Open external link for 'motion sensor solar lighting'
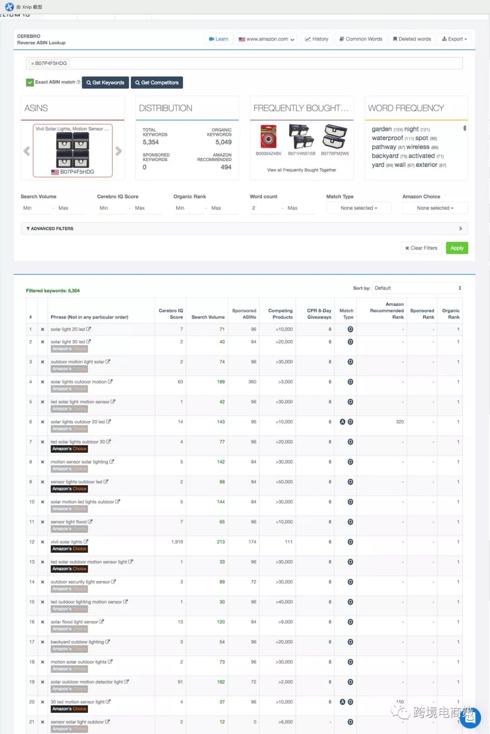Viewport: 490px width, 734px height. point(112,462)
